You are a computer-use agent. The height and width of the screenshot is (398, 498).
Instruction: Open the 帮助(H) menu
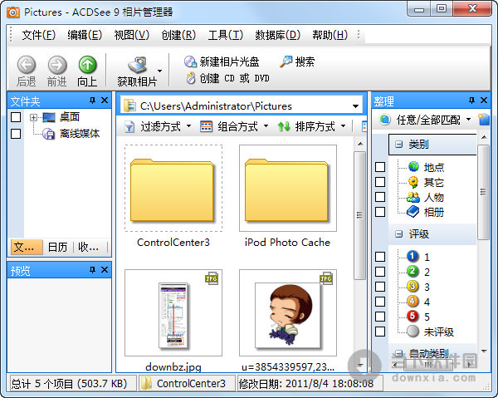[x=330, y=35]
